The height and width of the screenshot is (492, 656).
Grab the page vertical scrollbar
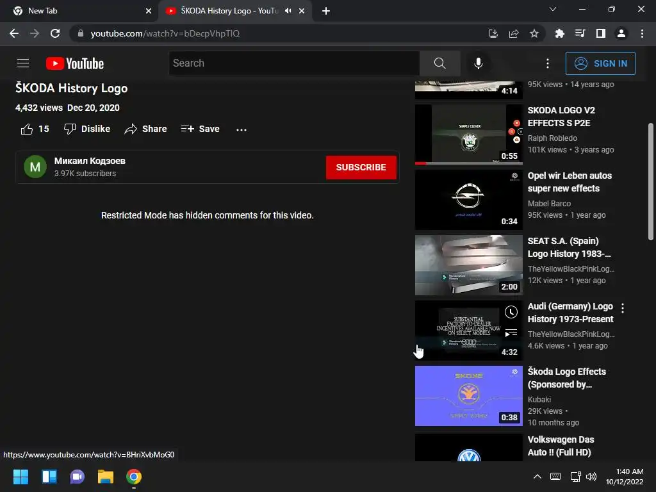pos(651,181)
